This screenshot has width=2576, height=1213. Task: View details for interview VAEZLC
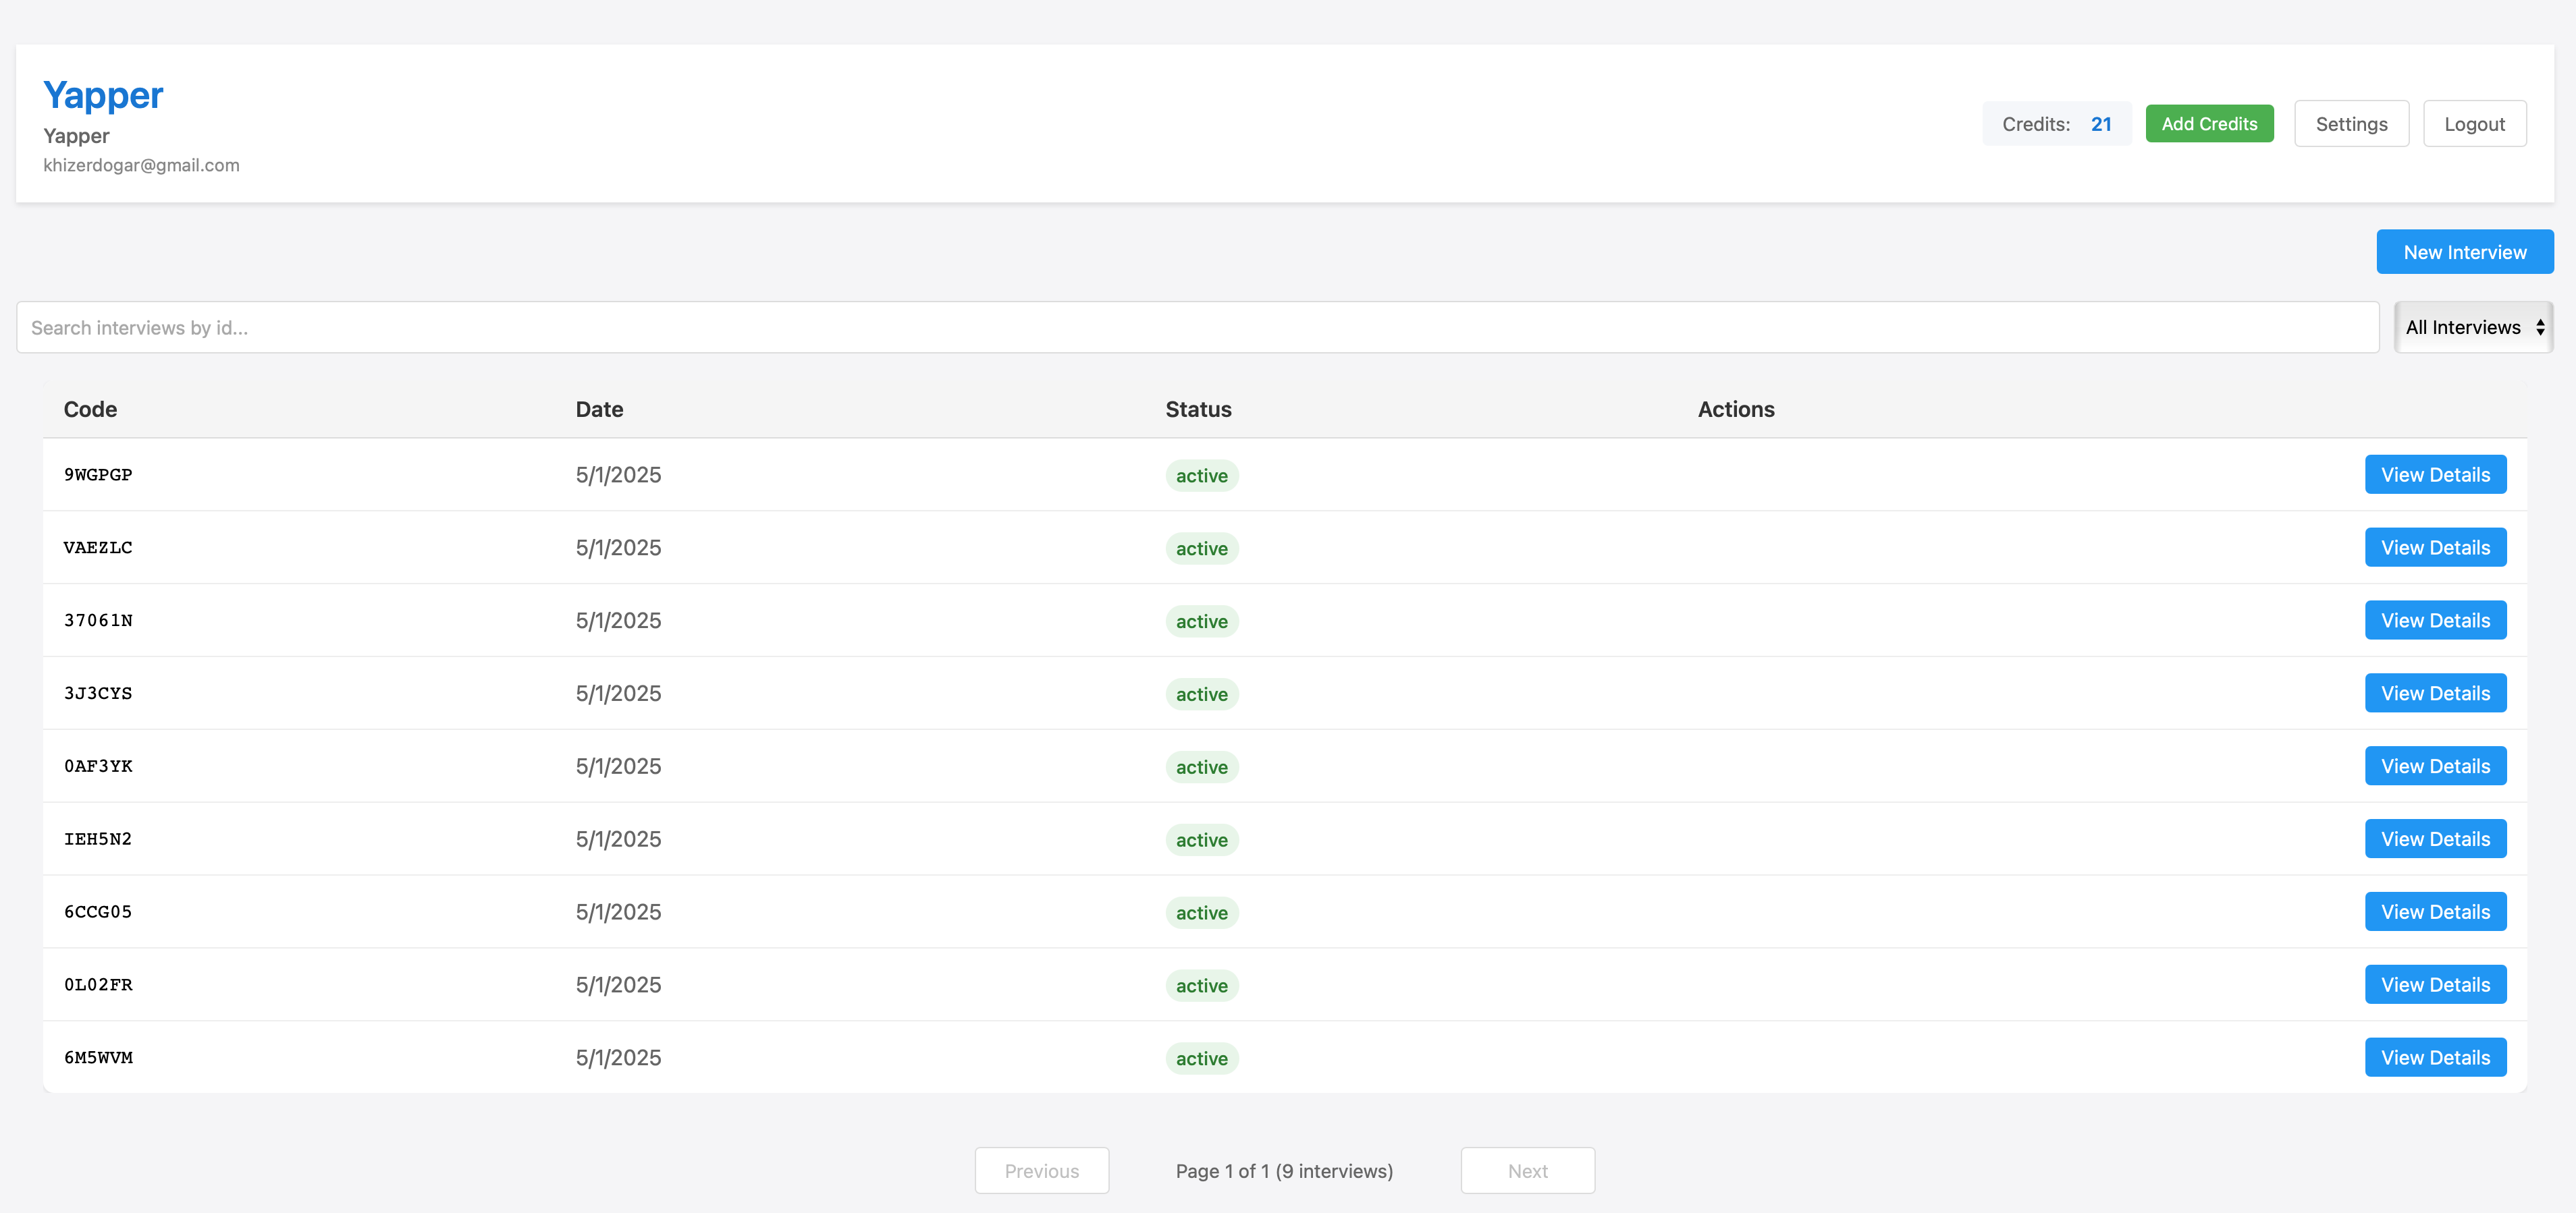(x=2434, y=548)
